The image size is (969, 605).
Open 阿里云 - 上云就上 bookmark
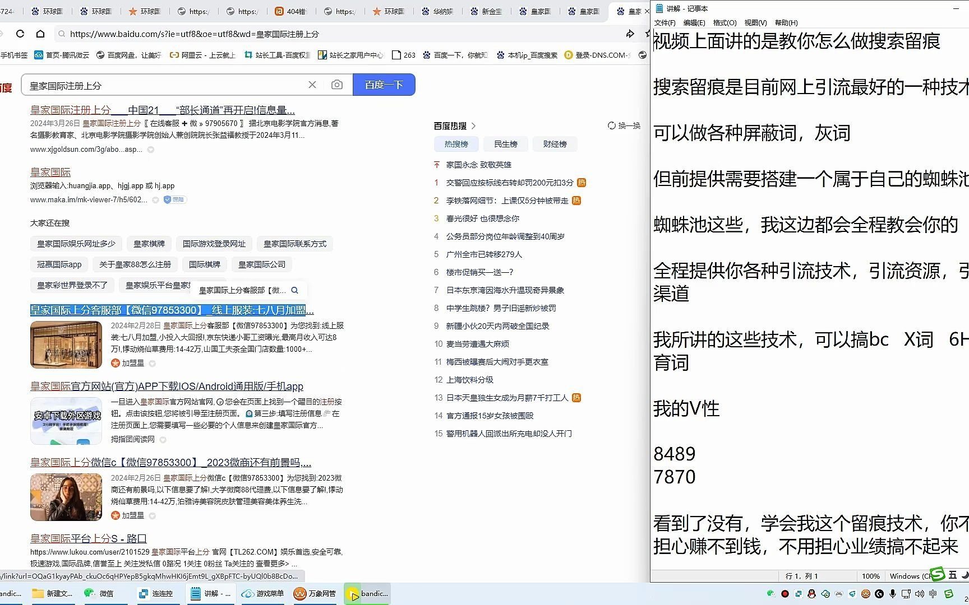[x=202, y=55]
